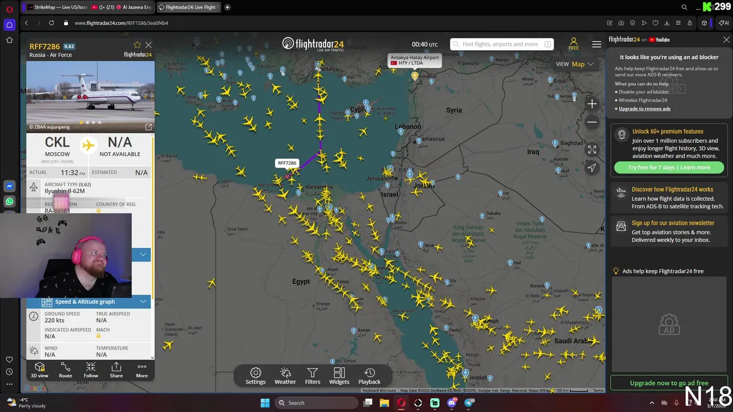The image size is (733, 412).
Task: Click the browser address bar URL
Action: [121, 23]
